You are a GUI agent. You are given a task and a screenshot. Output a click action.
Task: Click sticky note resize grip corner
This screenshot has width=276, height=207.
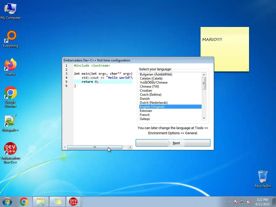247,70
